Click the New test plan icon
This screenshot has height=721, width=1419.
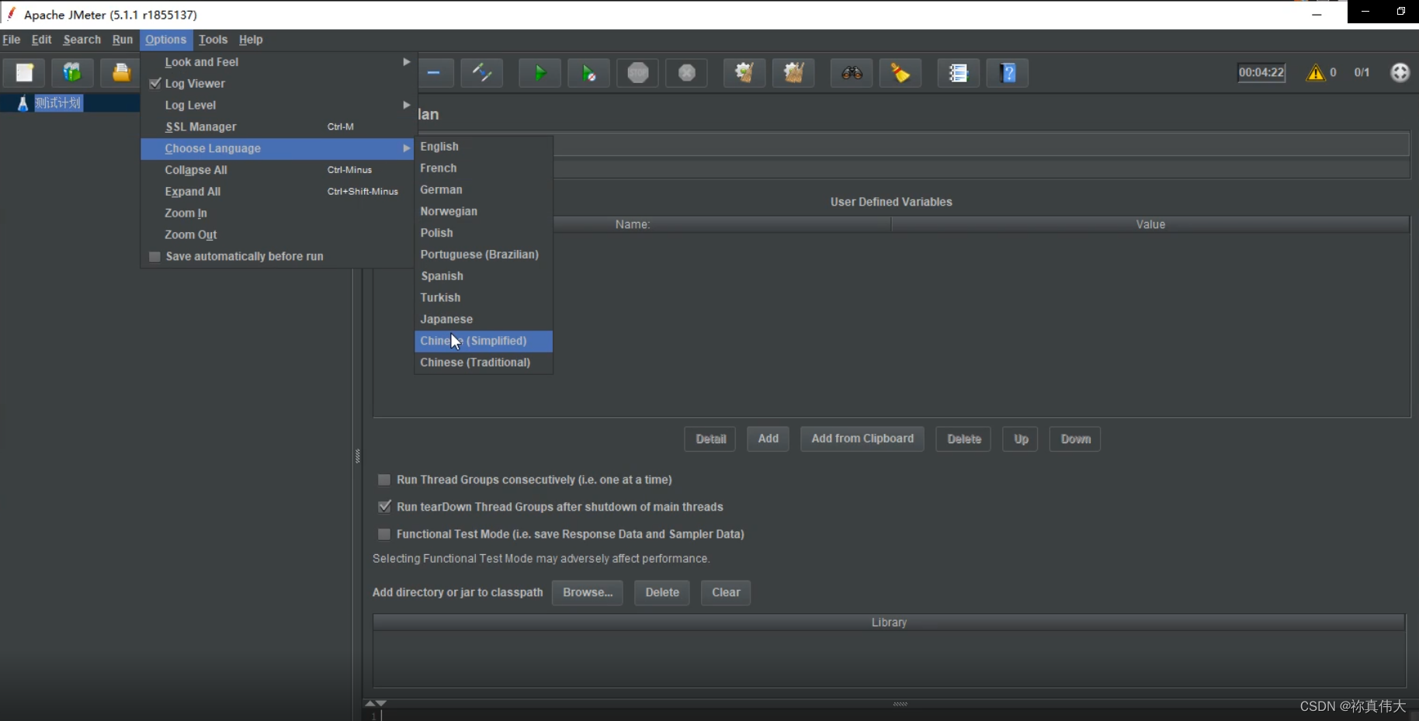[25, 73]
